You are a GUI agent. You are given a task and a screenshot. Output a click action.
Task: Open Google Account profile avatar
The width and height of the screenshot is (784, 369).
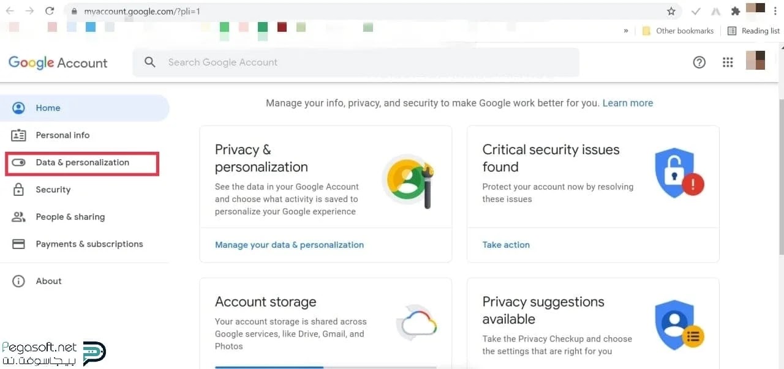[755, 61]
